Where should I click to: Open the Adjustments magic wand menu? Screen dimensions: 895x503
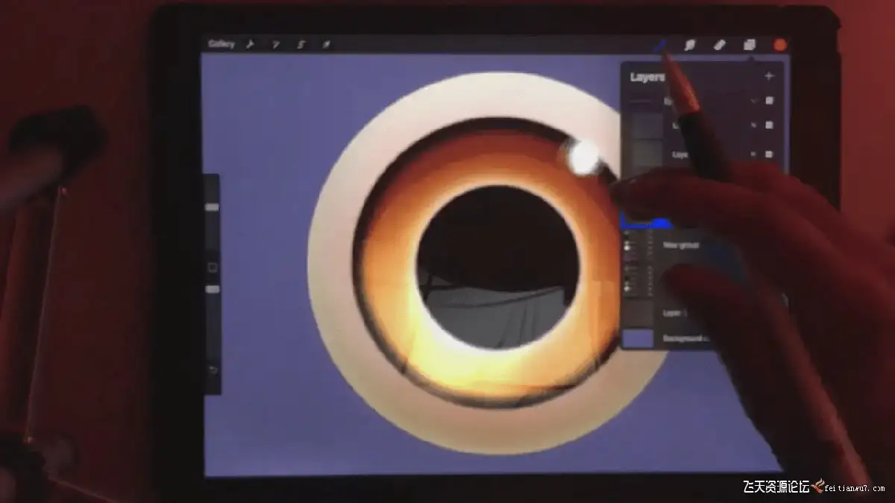pyautogui.click(x=276, y=45)
